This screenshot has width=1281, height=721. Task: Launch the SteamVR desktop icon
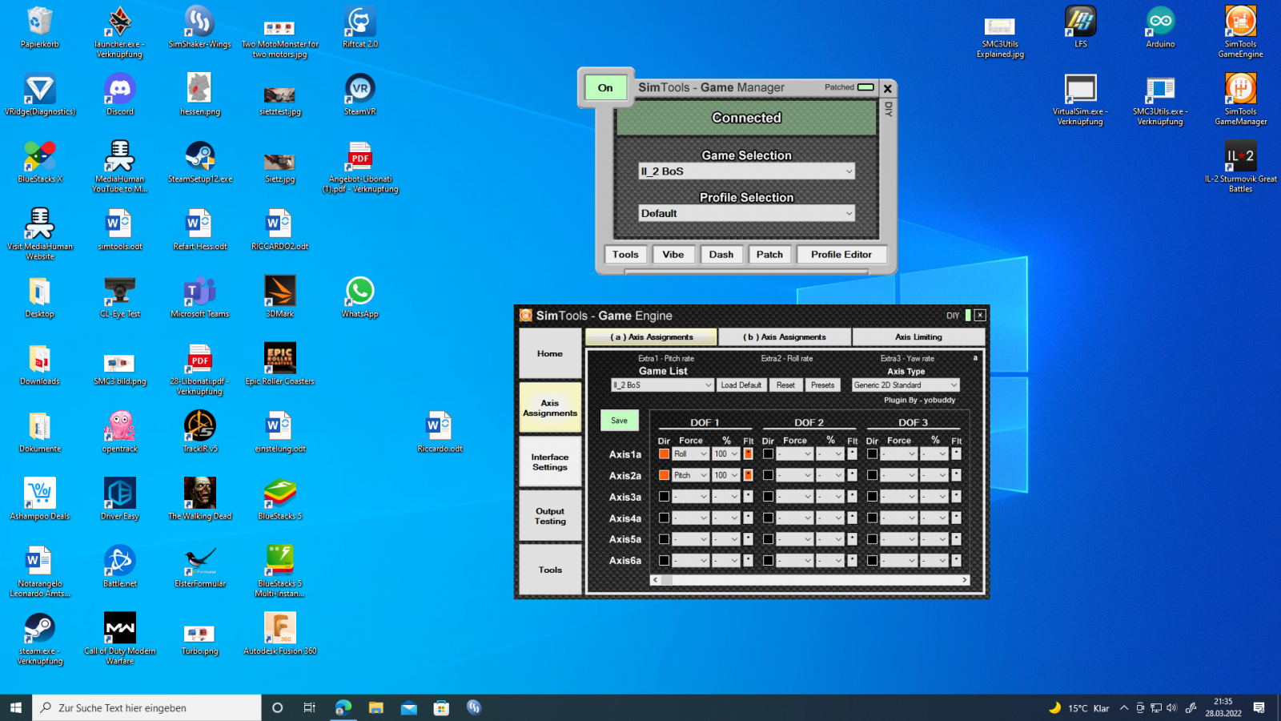pyautogui.click(x=359, y=90)
